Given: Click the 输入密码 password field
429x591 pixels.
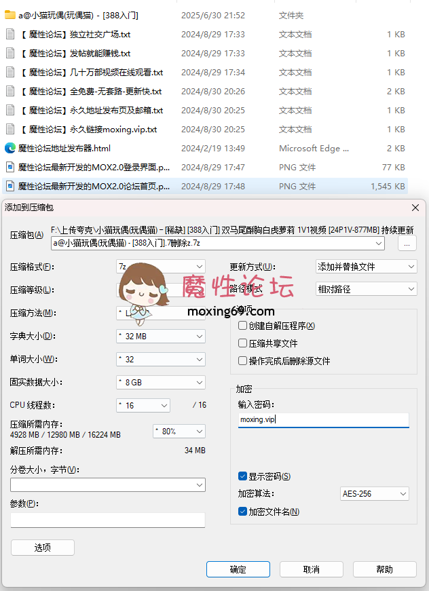Looking at the screenshot, I should 323,420.
